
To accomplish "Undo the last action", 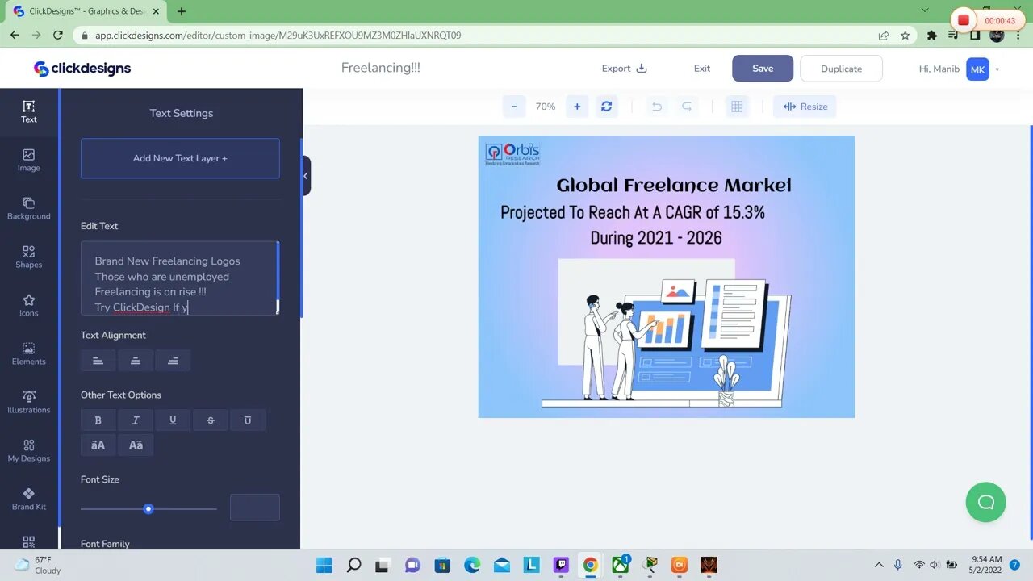I will coord(657,107).
